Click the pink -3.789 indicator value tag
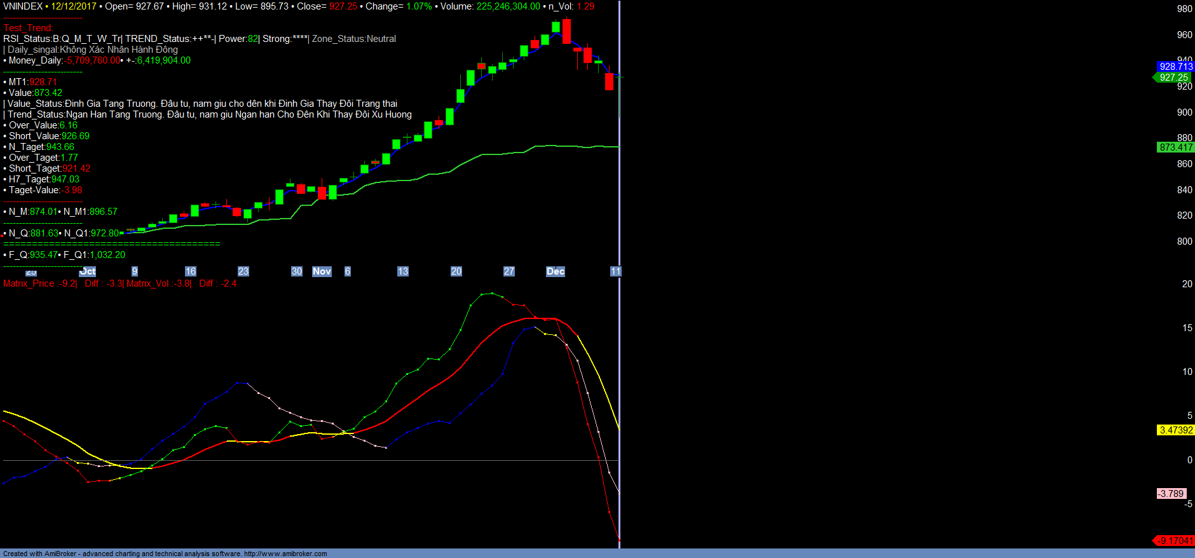 click(x=1171, y=494)
